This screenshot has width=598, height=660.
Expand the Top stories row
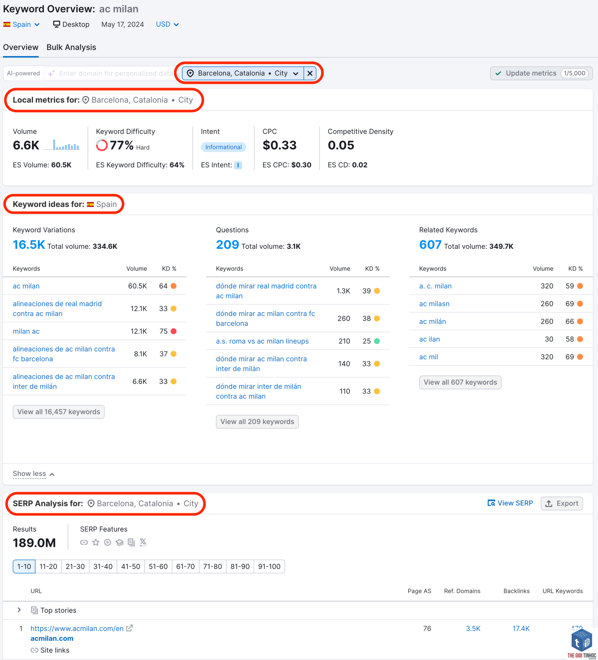coord(19,610)
